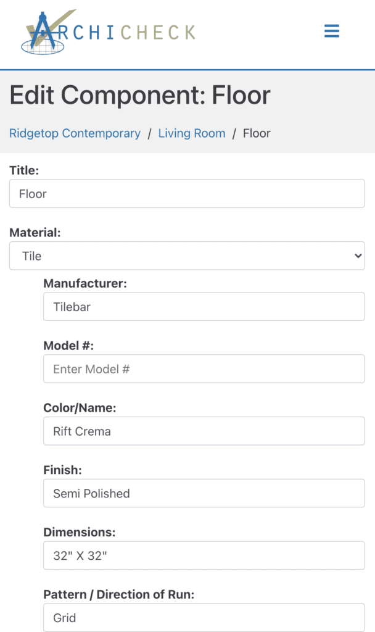Go to Ridgetop Contemporary breadcrumb link
The image size is (375, 632).
[75, 133]
